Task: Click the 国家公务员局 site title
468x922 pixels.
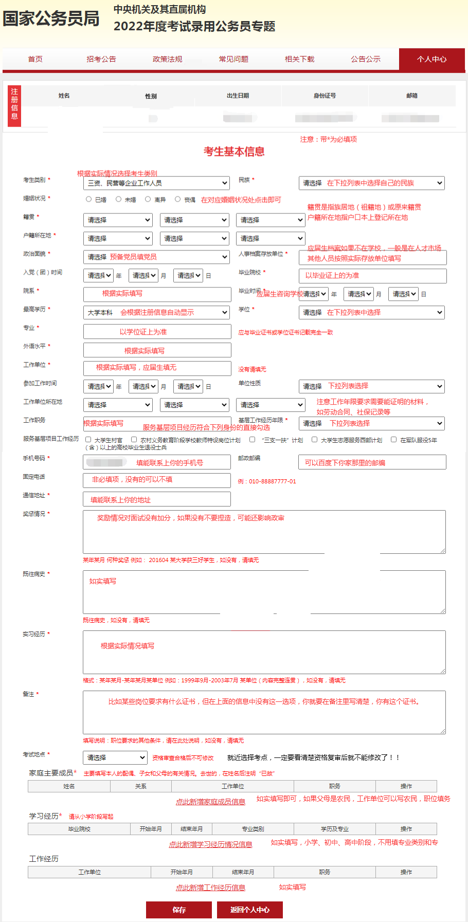Action: point(51,19)
